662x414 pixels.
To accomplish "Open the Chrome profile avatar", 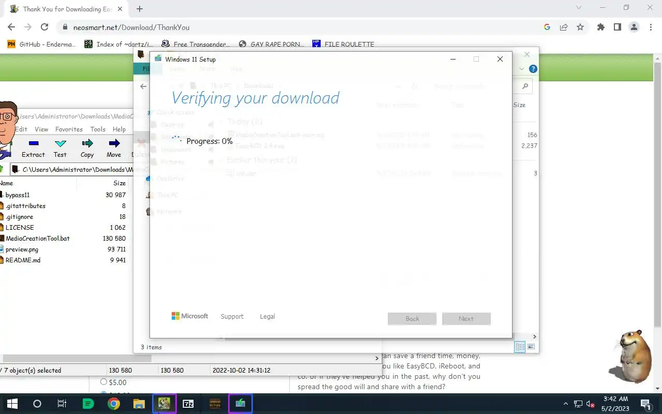I will point(634,27).
